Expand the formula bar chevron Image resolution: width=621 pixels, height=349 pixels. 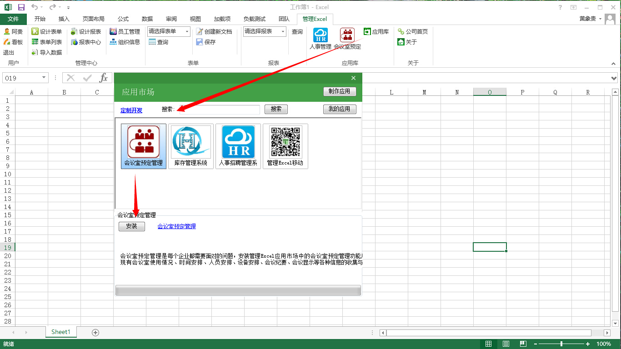coord(615,78)
